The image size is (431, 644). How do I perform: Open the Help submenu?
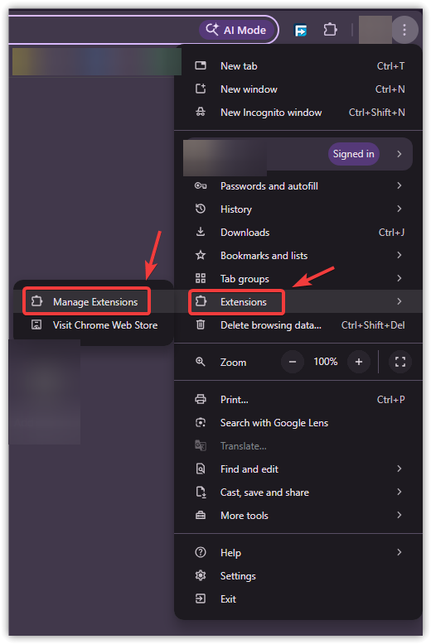tap(298, 552)
